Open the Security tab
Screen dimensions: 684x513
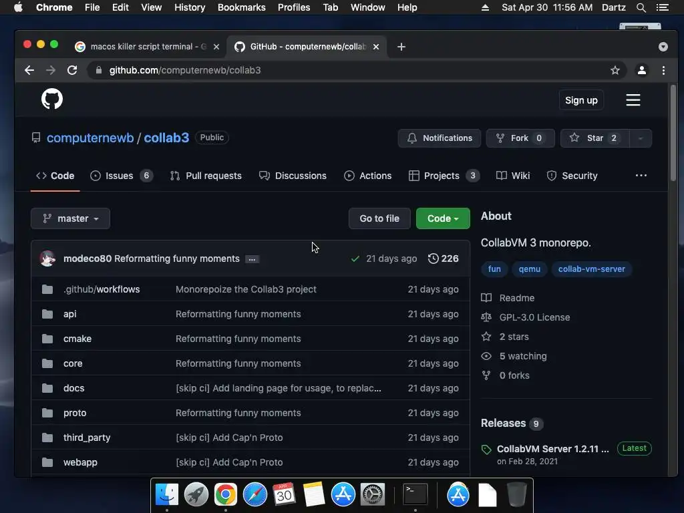coord(572,176)
